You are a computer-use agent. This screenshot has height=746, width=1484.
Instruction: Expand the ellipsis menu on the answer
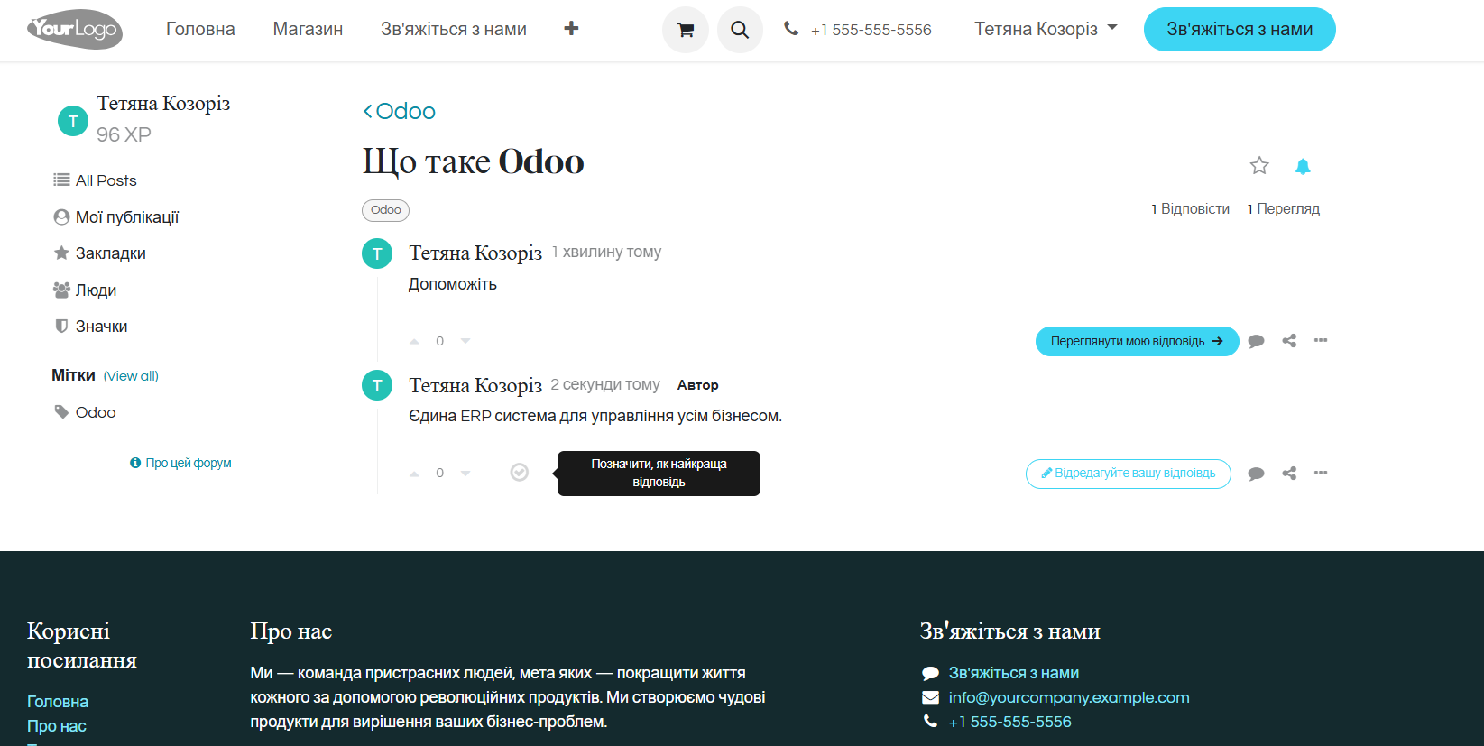1321,473
